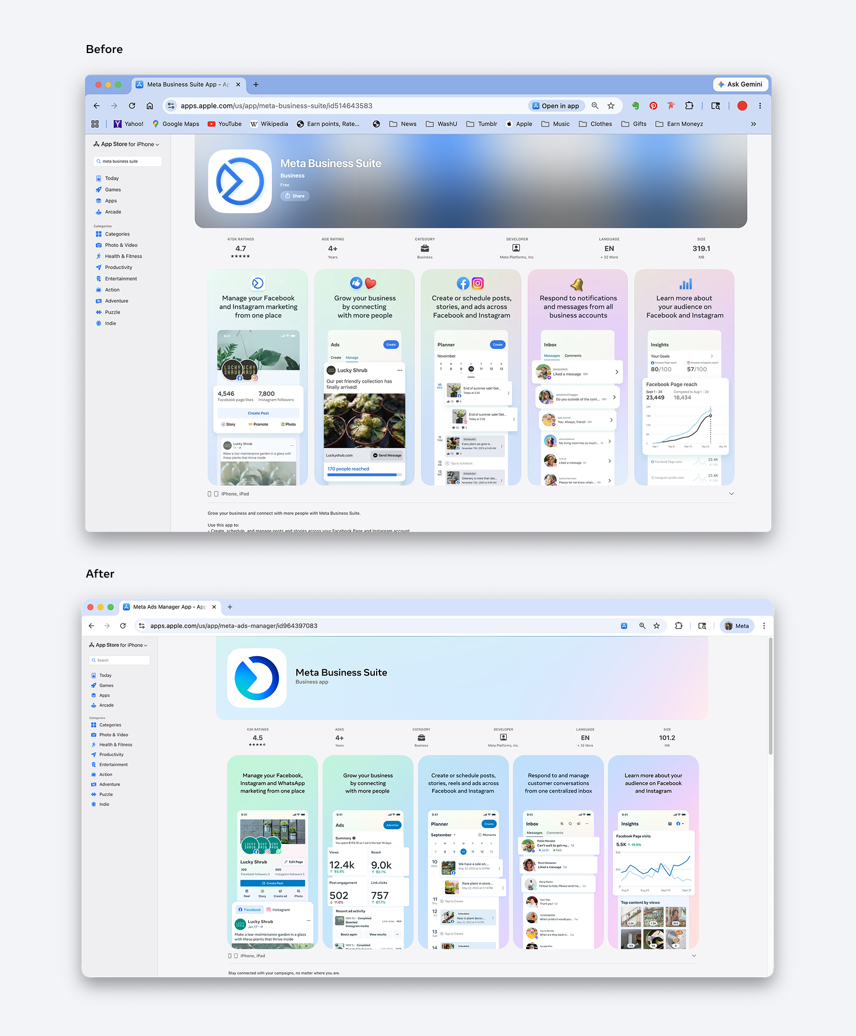Open the three-dot Chrome menu in the Before window
The height and width of the screenshot is (1036, 856).
(x=760, y=106)
